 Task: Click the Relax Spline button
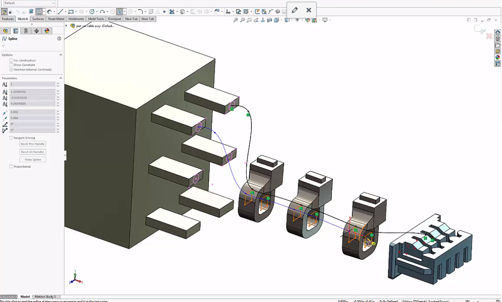tap(33, 159)
